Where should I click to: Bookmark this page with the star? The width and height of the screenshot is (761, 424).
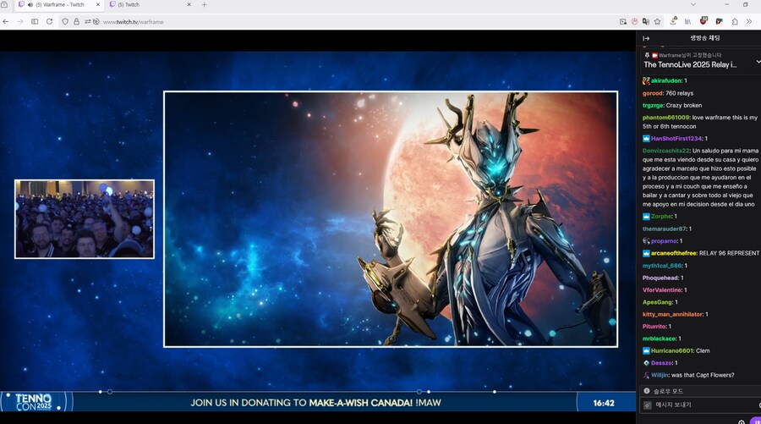657,21
